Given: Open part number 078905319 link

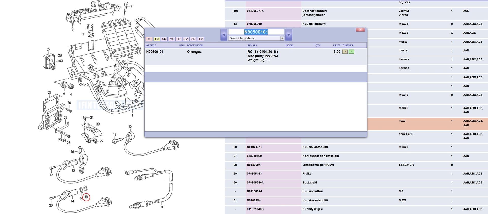Looking at the screenshot, I should tap(254, 24).
